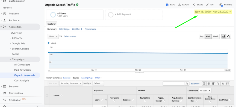The width and height of the screenshot is (236, 107).
Task: Click the Export download icon
Action: coord(179,5)
